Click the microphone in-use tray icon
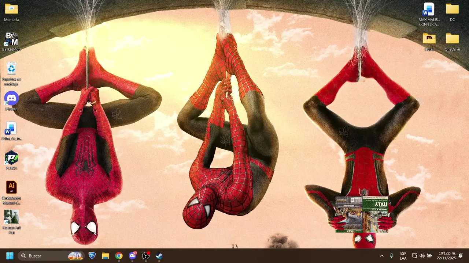This screenshot has height=263, width=469. 391,256
